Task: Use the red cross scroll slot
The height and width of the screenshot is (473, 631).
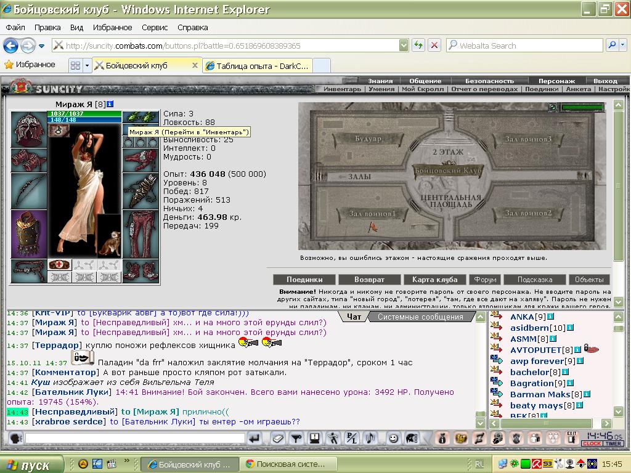Action: [x=60, y=264]
